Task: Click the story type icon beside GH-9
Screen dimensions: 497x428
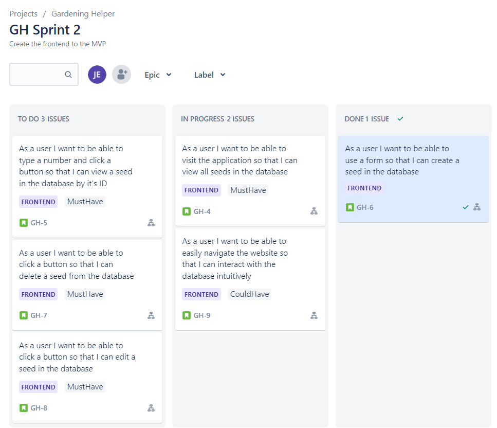Action: [187, 315]
